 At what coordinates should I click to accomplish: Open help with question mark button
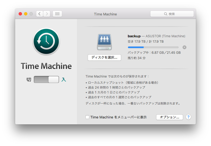(188, 117)
